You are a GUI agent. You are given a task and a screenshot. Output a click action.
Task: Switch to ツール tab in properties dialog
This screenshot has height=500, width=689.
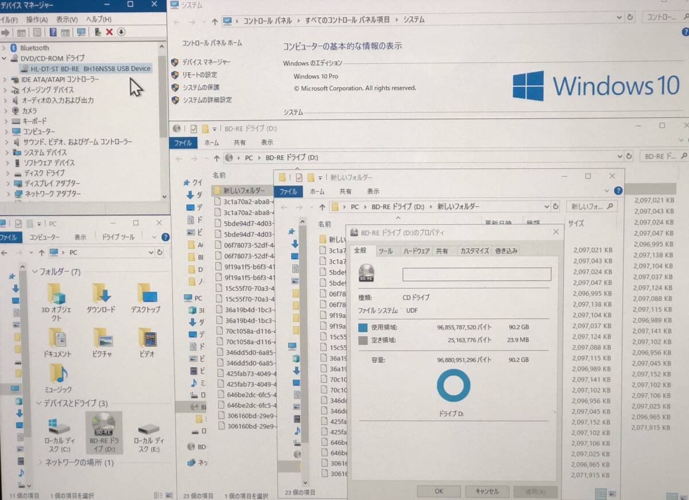tap(386, 251)
